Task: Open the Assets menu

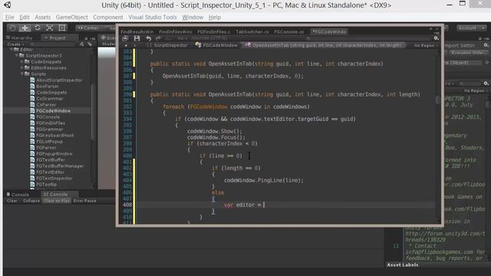Action: coord(43,17)
